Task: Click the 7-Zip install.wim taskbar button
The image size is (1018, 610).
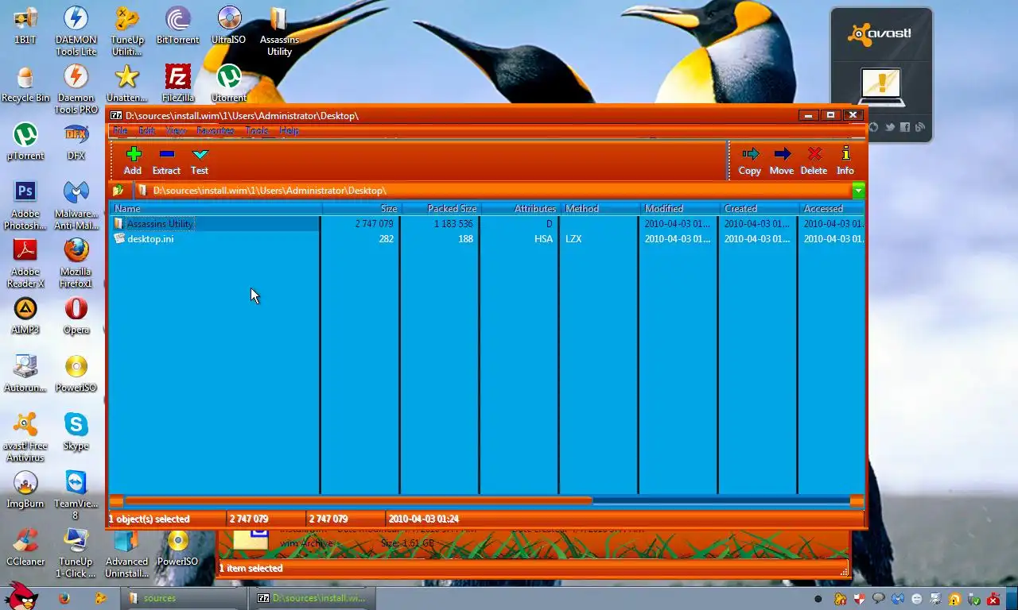Action: [313, 598]
